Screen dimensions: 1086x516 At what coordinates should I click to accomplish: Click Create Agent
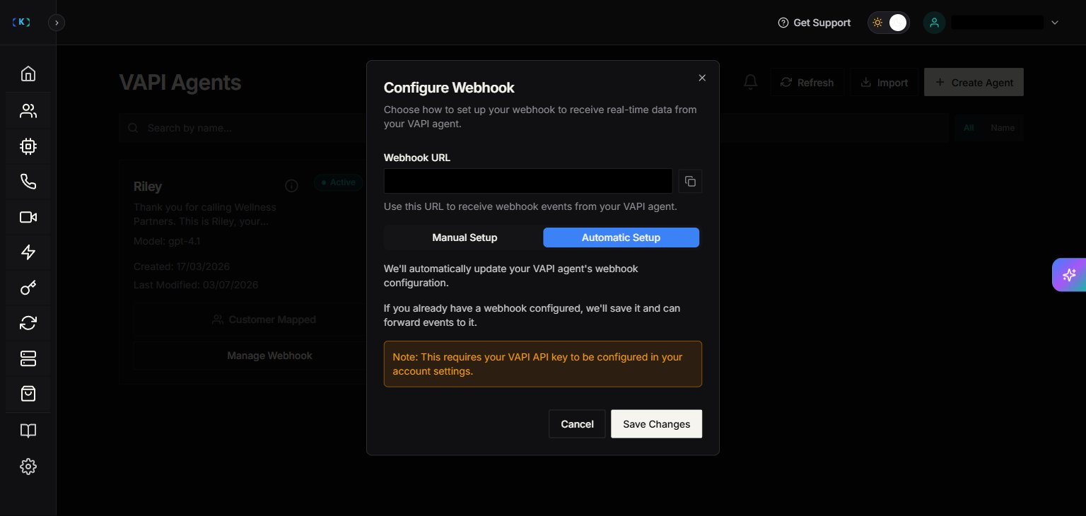pyautogui.click(x=974, y=83)
